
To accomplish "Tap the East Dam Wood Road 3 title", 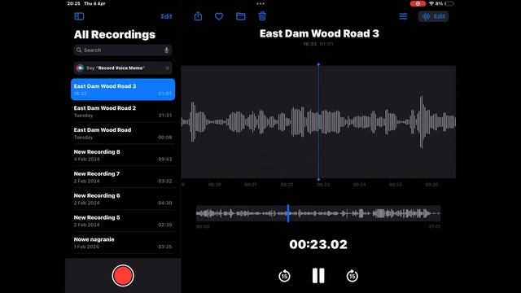I will (x=319, y=33).
